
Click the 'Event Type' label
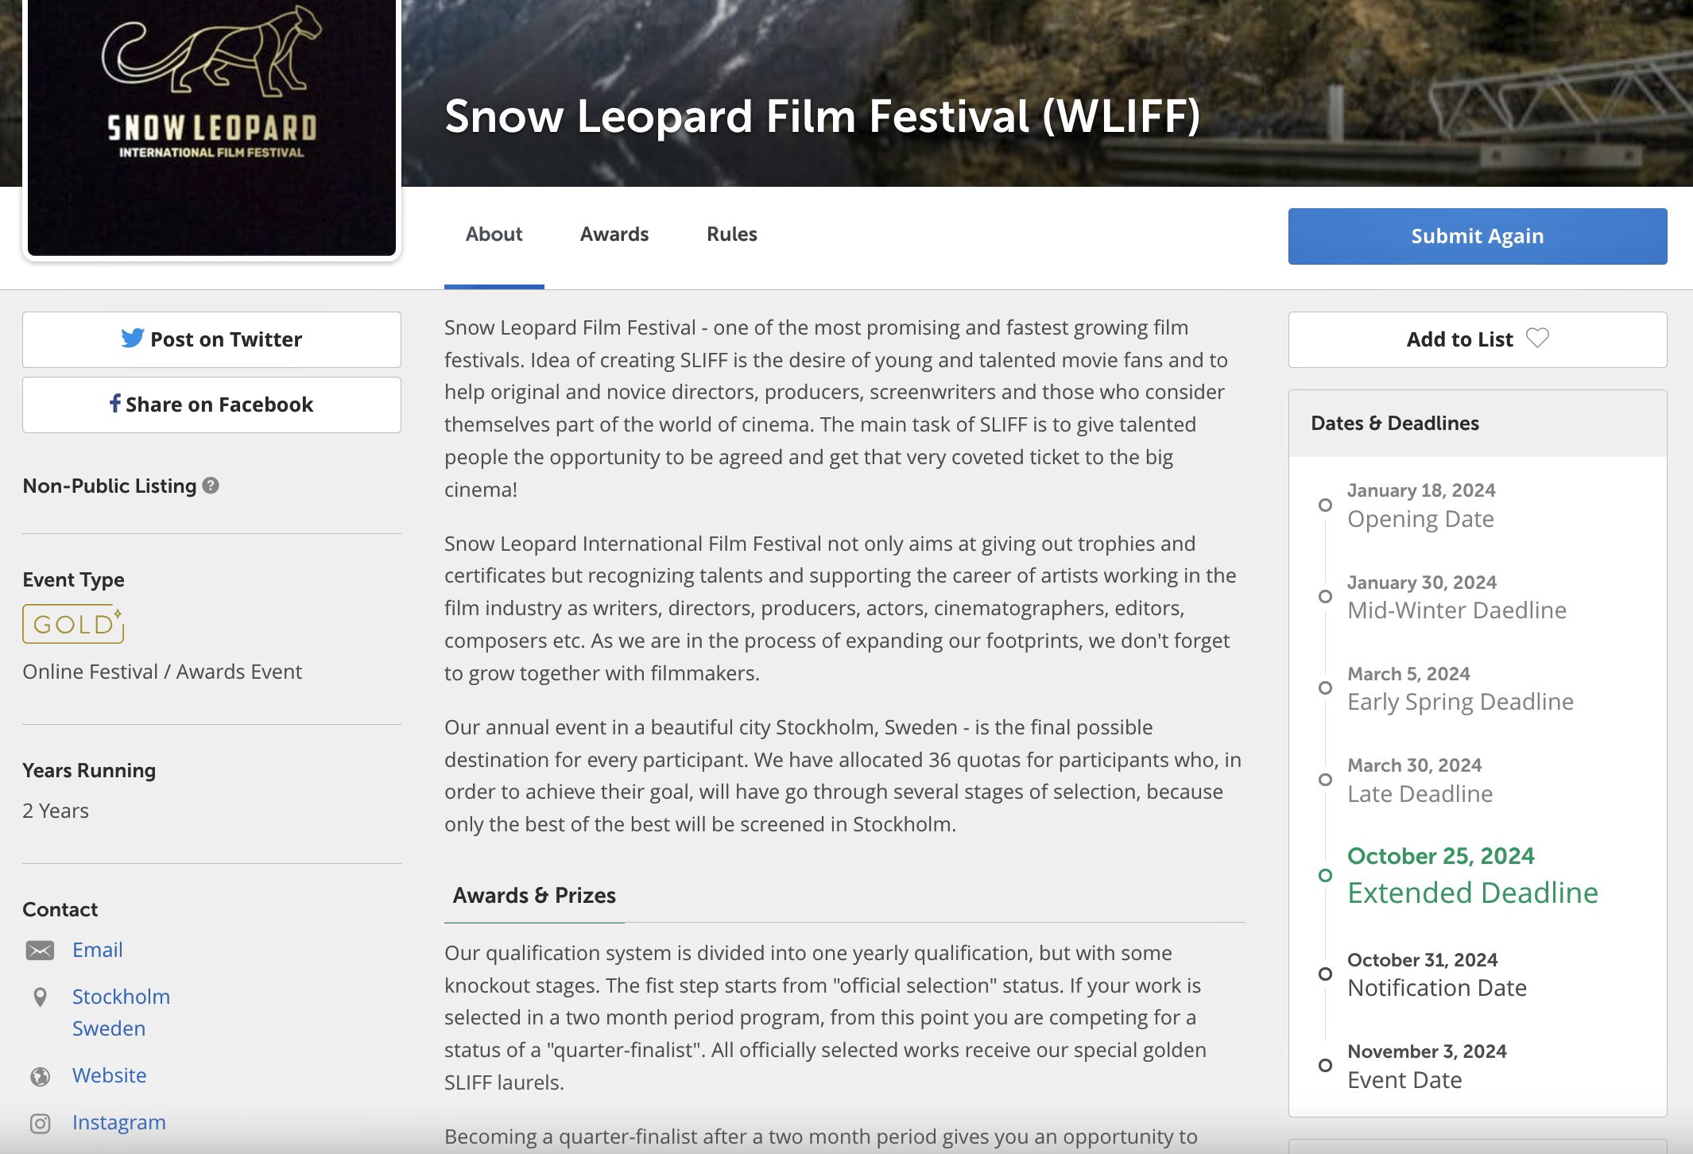[73, 579]
